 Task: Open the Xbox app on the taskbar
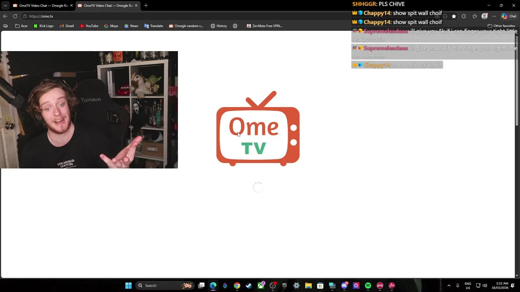point(261,286)
